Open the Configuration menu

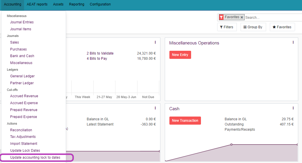[x=100, y=4]
